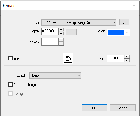Open depth options ellipsis button
Image resolution: width=140 pixels, height=116 pixels.
click(71, 32)
